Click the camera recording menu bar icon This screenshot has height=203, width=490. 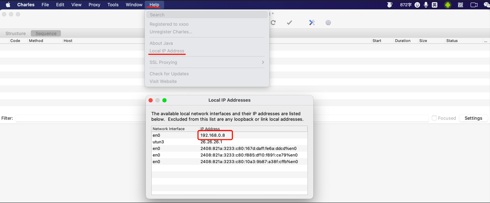474,5
